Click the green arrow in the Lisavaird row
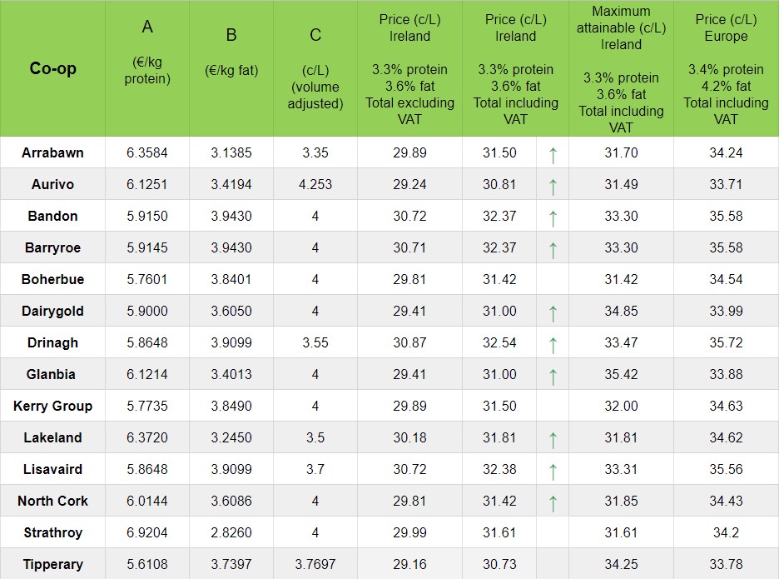 552,471
